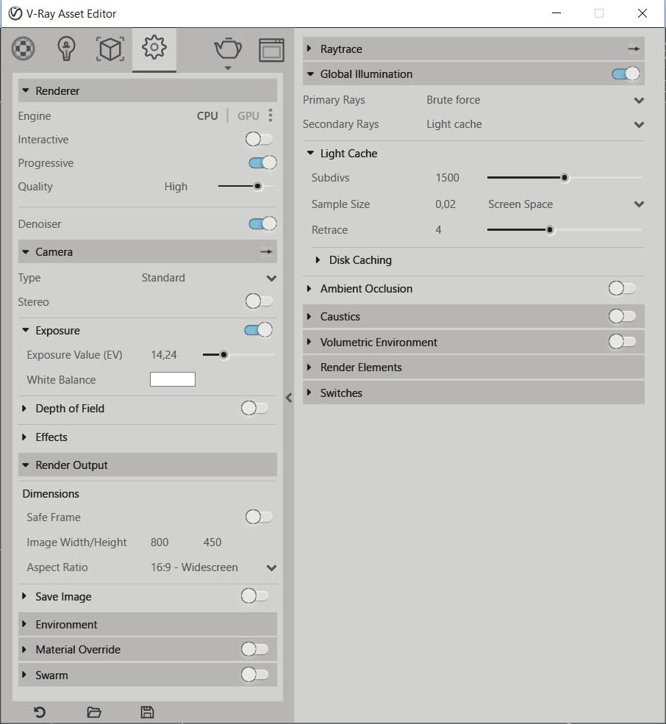Image resolution: width=666 pixels, height=724 pixels.
Task: Select GPU render engine
Action: pyautogui.click(x=248, y=116)
